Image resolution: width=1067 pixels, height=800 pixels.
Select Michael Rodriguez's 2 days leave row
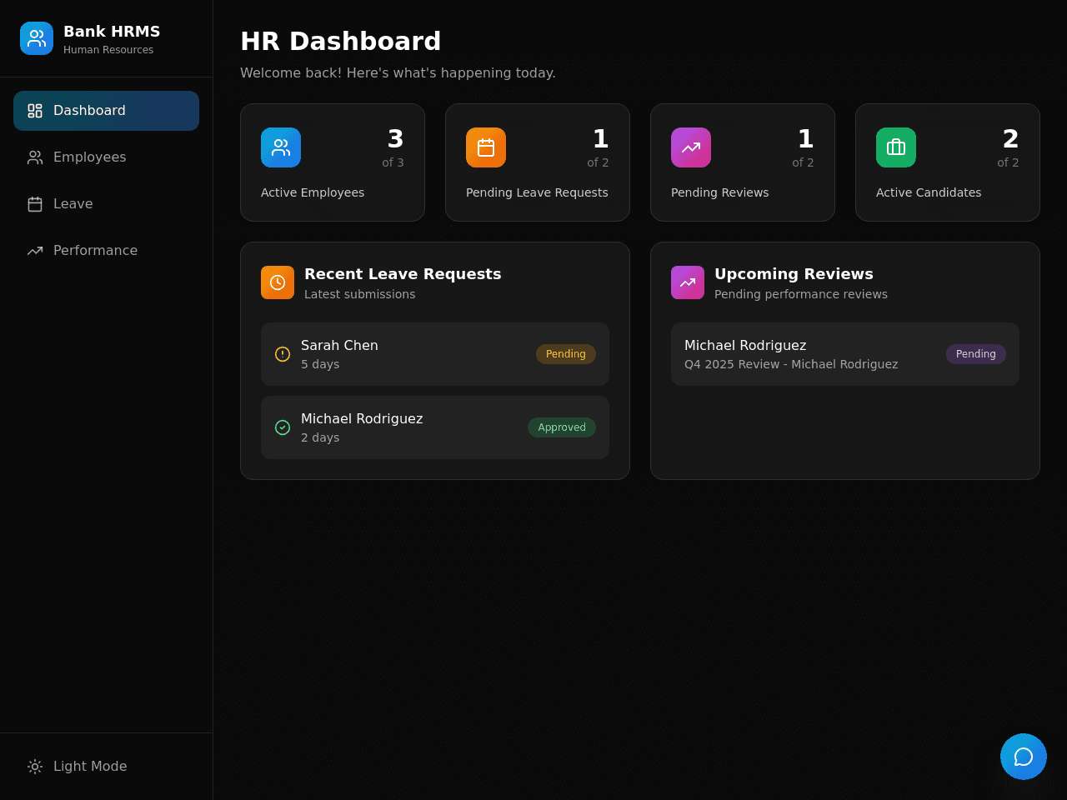click(x=435, y=427)
